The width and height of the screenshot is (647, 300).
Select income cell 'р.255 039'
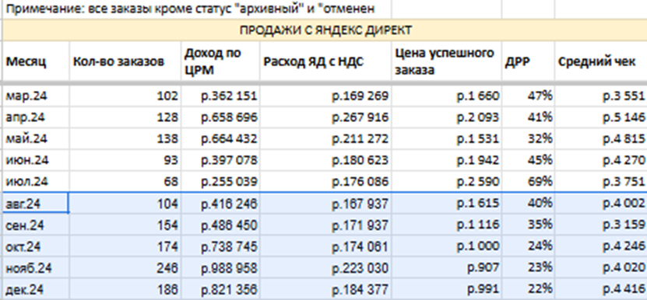pos(220,182)
